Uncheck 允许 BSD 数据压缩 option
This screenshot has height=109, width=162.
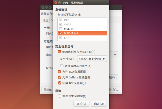(59, 71)
